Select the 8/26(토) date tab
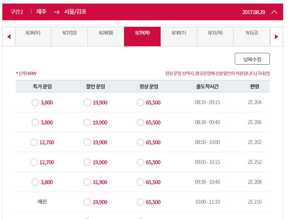Screen dimensions: 291x219 (33, 33)
